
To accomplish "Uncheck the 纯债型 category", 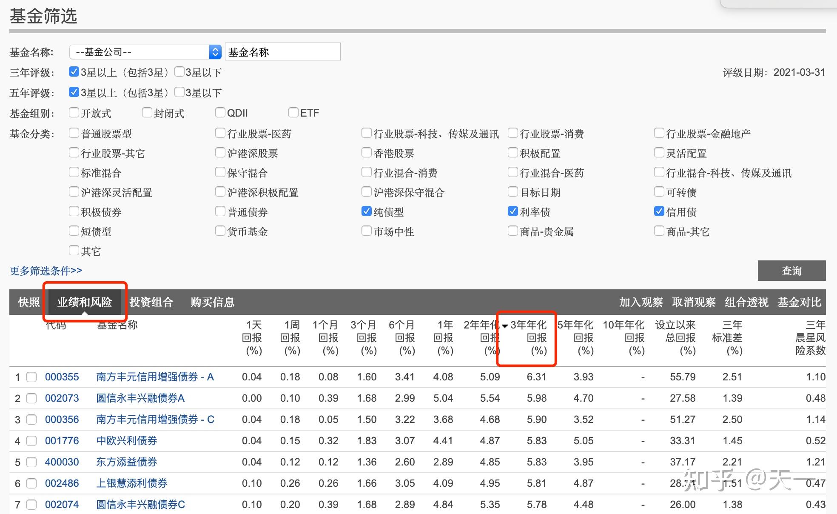I will 366,211.
